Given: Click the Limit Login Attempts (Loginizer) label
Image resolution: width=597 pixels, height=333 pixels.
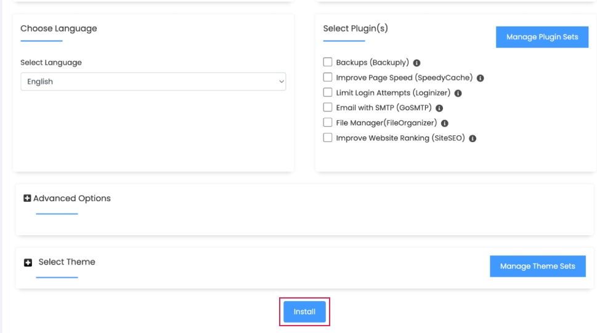Looking at the screenshot, I should tap(393, 93).
